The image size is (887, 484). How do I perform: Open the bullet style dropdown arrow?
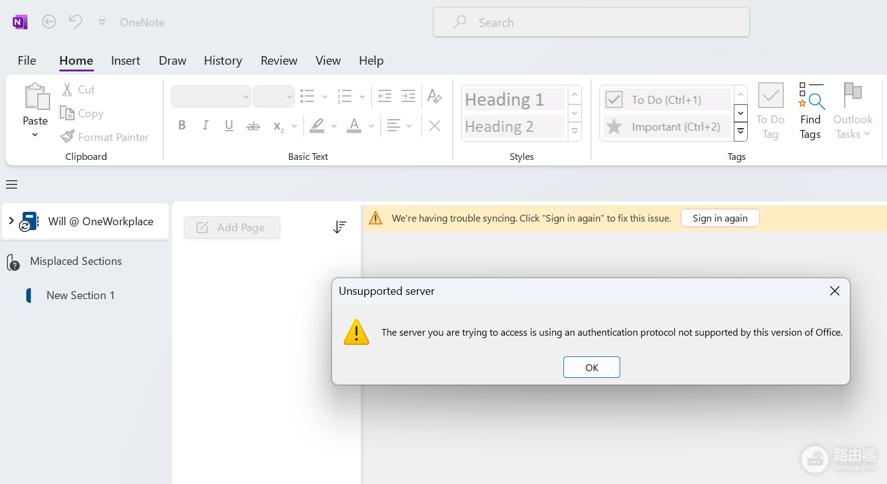pyautogui.click(x=325, y=96)
